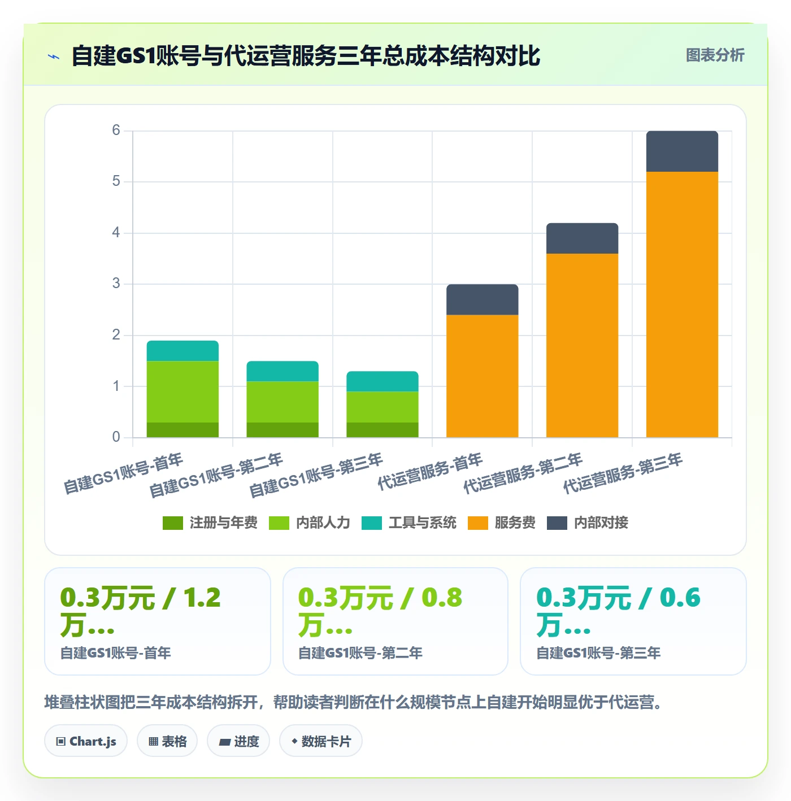Click the lightning bolt icon beside the title
The image size is (791, 801).
(54, 56)
